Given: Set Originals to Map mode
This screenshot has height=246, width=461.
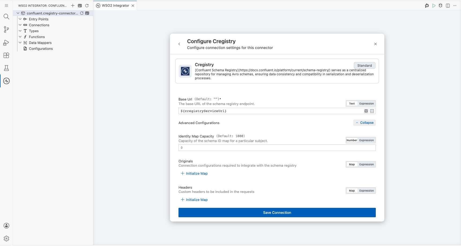Looking at the screenshot, I should pyautogui.click(x=352, y=164).
